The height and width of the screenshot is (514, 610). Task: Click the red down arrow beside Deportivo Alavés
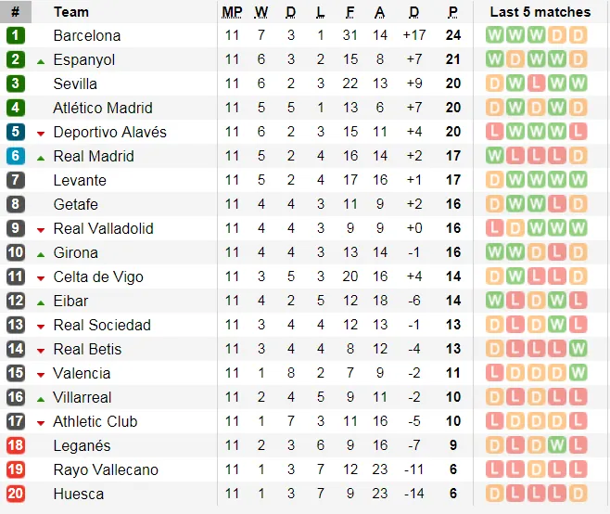click(41, 133)
